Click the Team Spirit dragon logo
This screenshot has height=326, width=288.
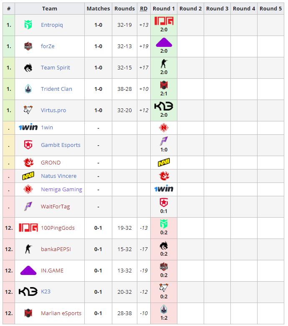point(28,68)
